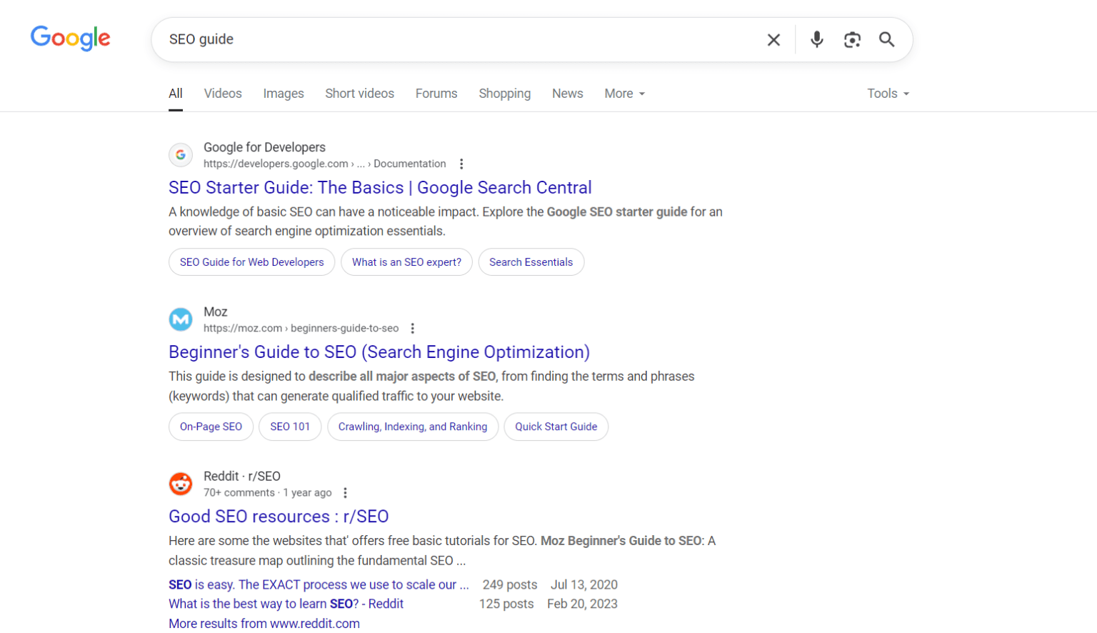Click the Reddit r/SEO favicon
Image resolution: width=1097 pixels, height=633 pixels.
[181, 484]
